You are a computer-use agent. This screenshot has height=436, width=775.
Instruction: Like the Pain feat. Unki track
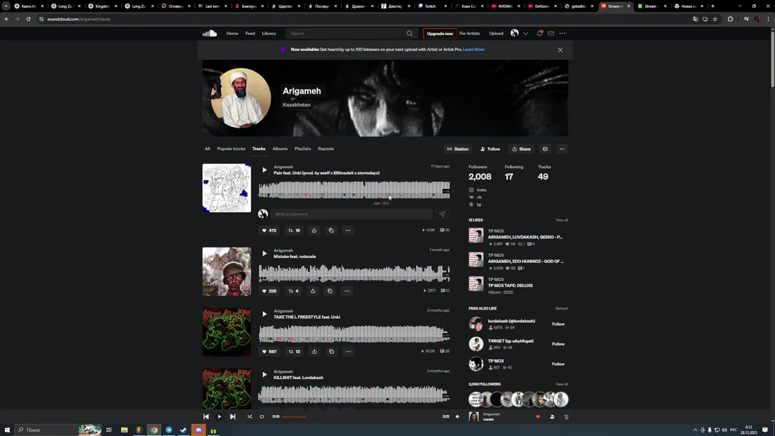269,230
